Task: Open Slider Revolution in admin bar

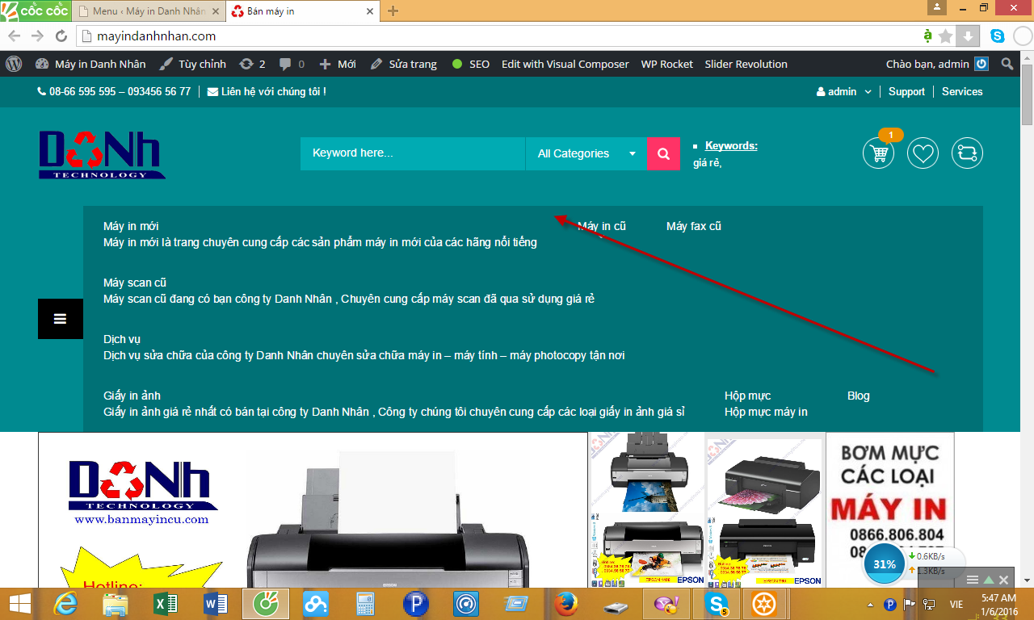Action: coord(746,64)
